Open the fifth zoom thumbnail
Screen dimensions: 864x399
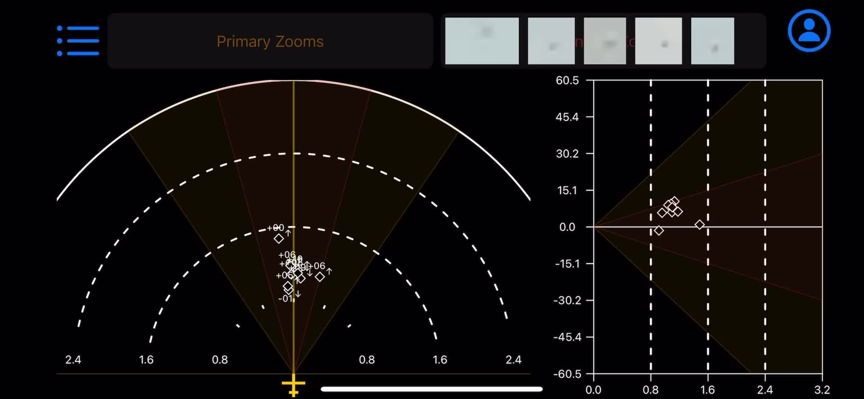[x=713, y=41]
